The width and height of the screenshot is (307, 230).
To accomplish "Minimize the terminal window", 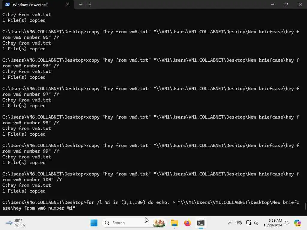I will tap(272, 4).
